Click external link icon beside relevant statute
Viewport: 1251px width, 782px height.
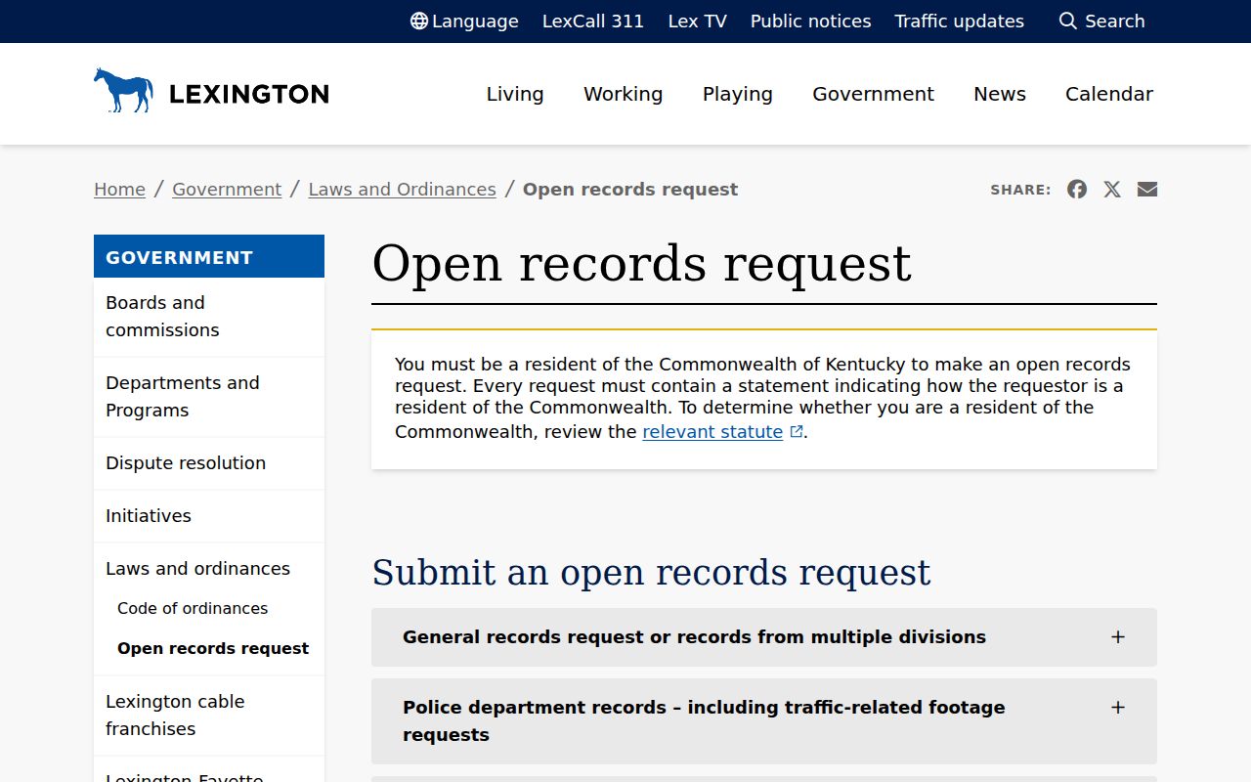pos(797,432)
